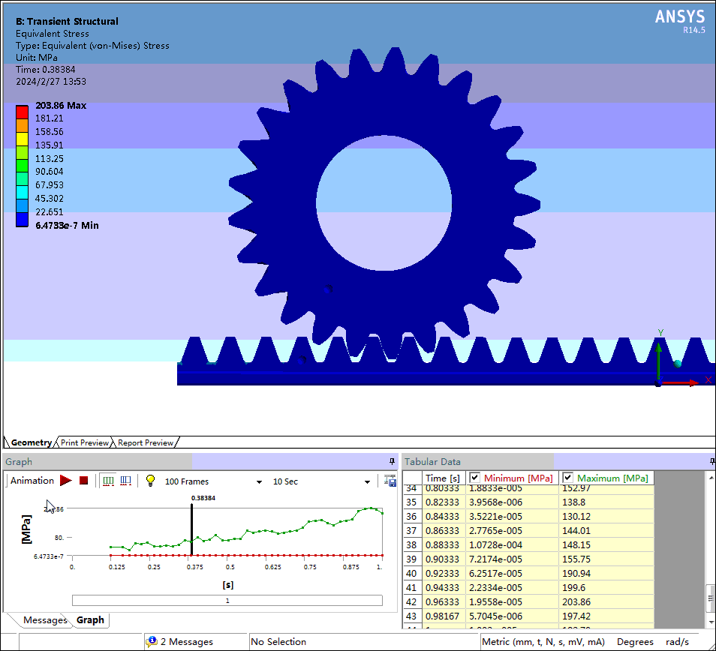Select result sets frames mode icon
The image size is (716, 651).
pos(125,481)
